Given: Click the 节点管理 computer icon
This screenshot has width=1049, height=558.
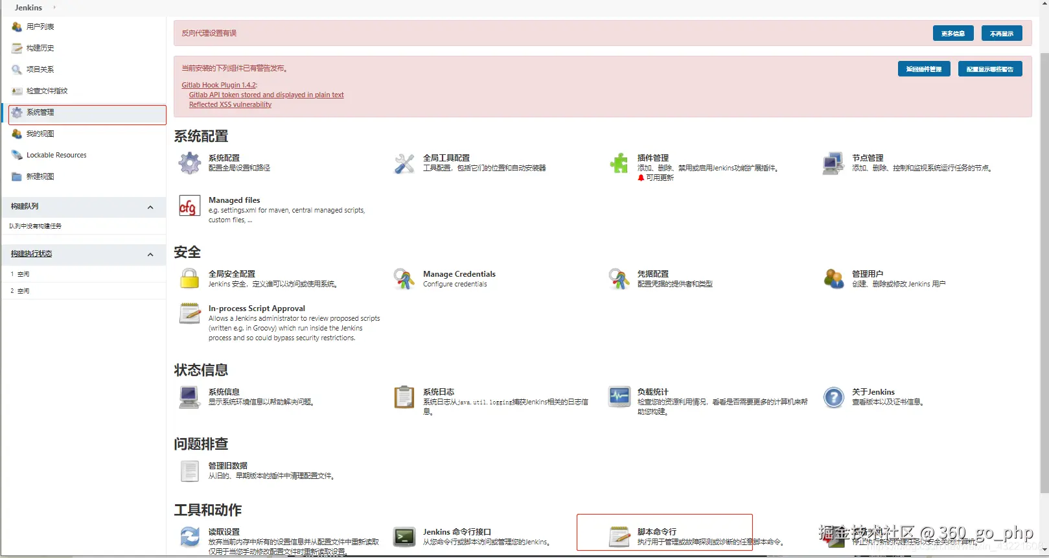Looking at the screenshot, I should tap(833, 163).
